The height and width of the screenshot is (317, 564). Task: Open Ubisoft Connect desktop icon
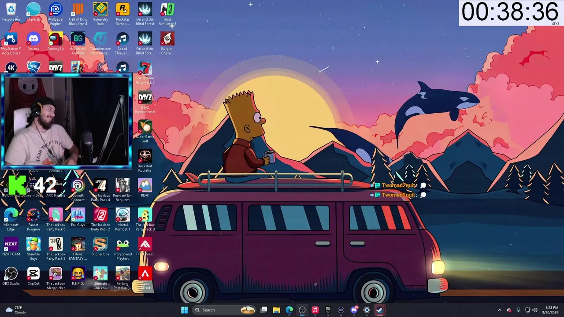pyautogui.click(x=78, y=191)
